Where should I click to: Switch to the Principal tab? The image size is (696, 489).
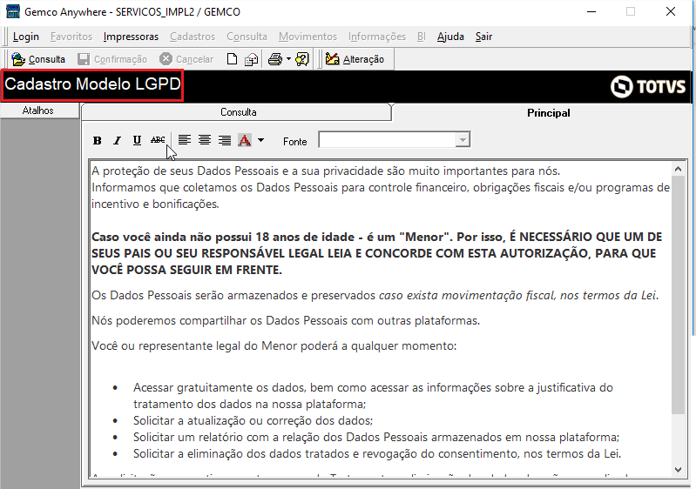tap(548, 112)
